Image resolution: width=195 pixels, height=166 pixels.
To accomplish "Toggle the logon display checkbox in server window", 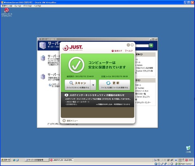I will [49, 124].
